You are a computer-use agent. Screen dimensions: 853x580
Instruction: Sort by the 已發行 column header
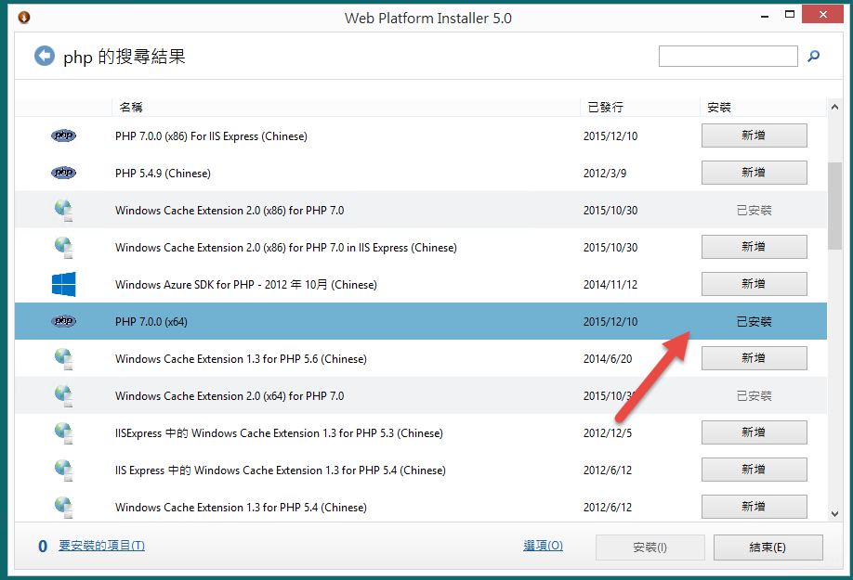click(x=639, y=107)
